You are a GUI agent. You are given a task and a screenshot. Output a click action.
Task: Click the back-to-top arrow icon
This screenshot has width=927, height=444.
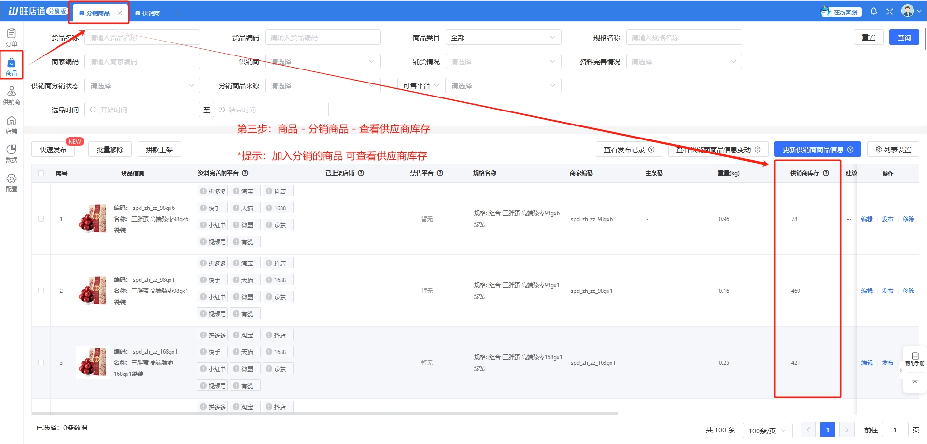pyautogui.click(x=914, y=383)
